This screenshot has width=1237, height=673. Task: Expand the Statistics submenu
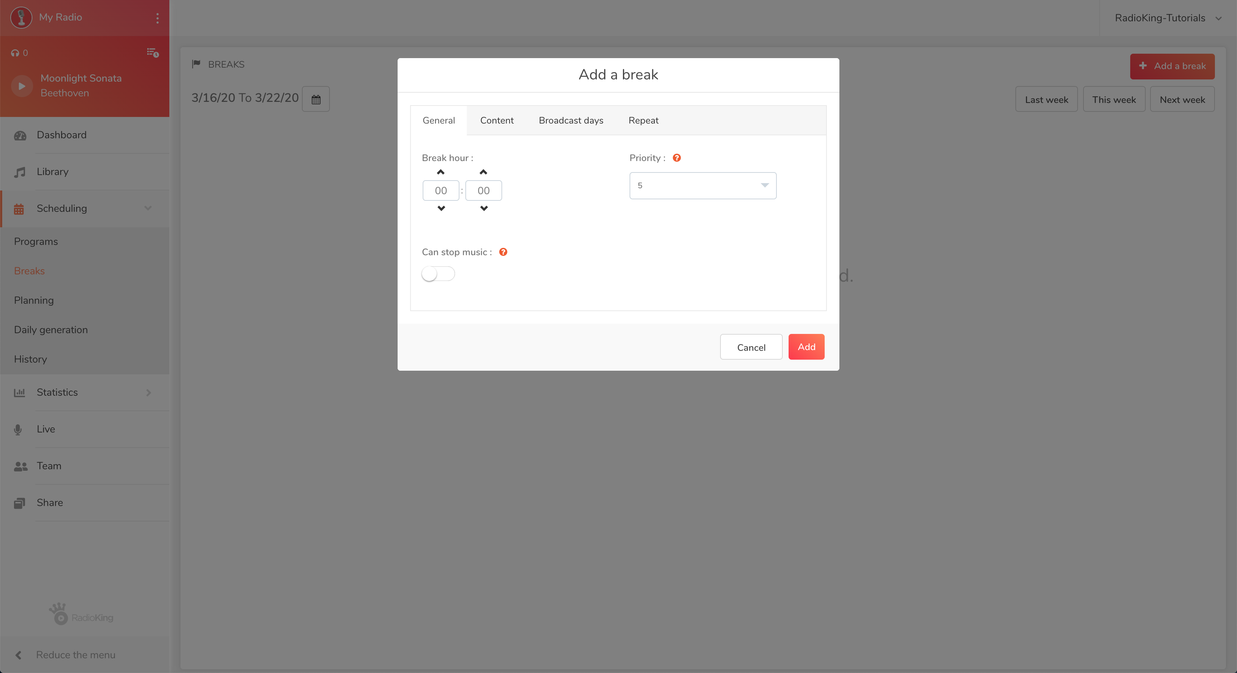[148, 392]
